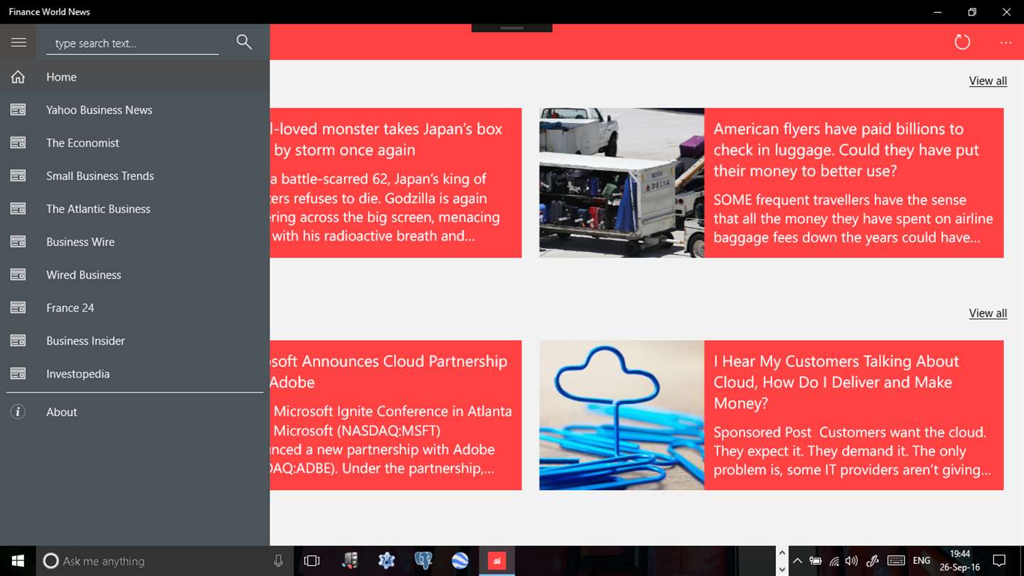
Task: Click the upper View all link
Action: click(988, 80)
